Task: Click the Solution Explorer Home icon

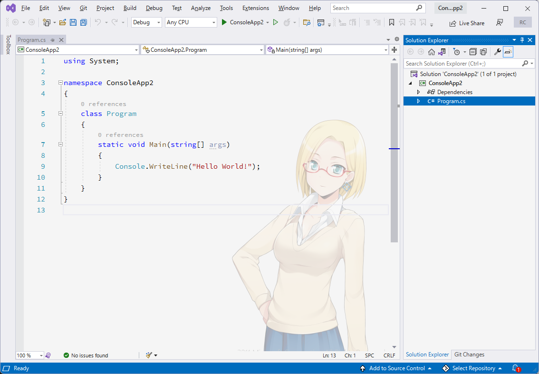Action: pos(432,52)
